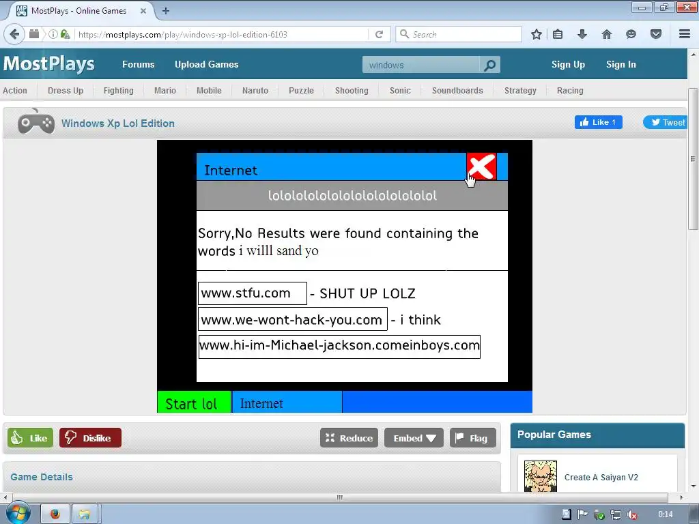Select the Mobile category
Viewport: 699px width, 524px height.
209,91
